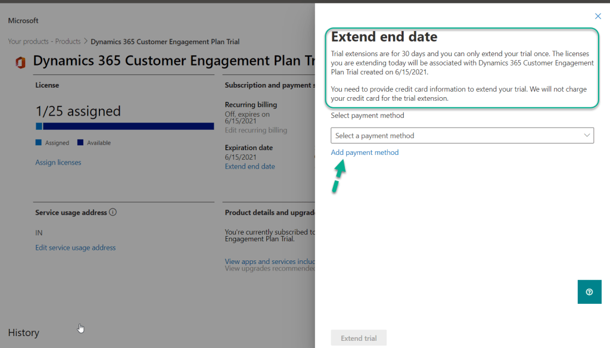Open the help question mark button

589,292
